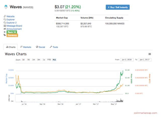Screen dimensions: 161x117
Task: Click the tag icon beside Currency
Action: [5, 35]
